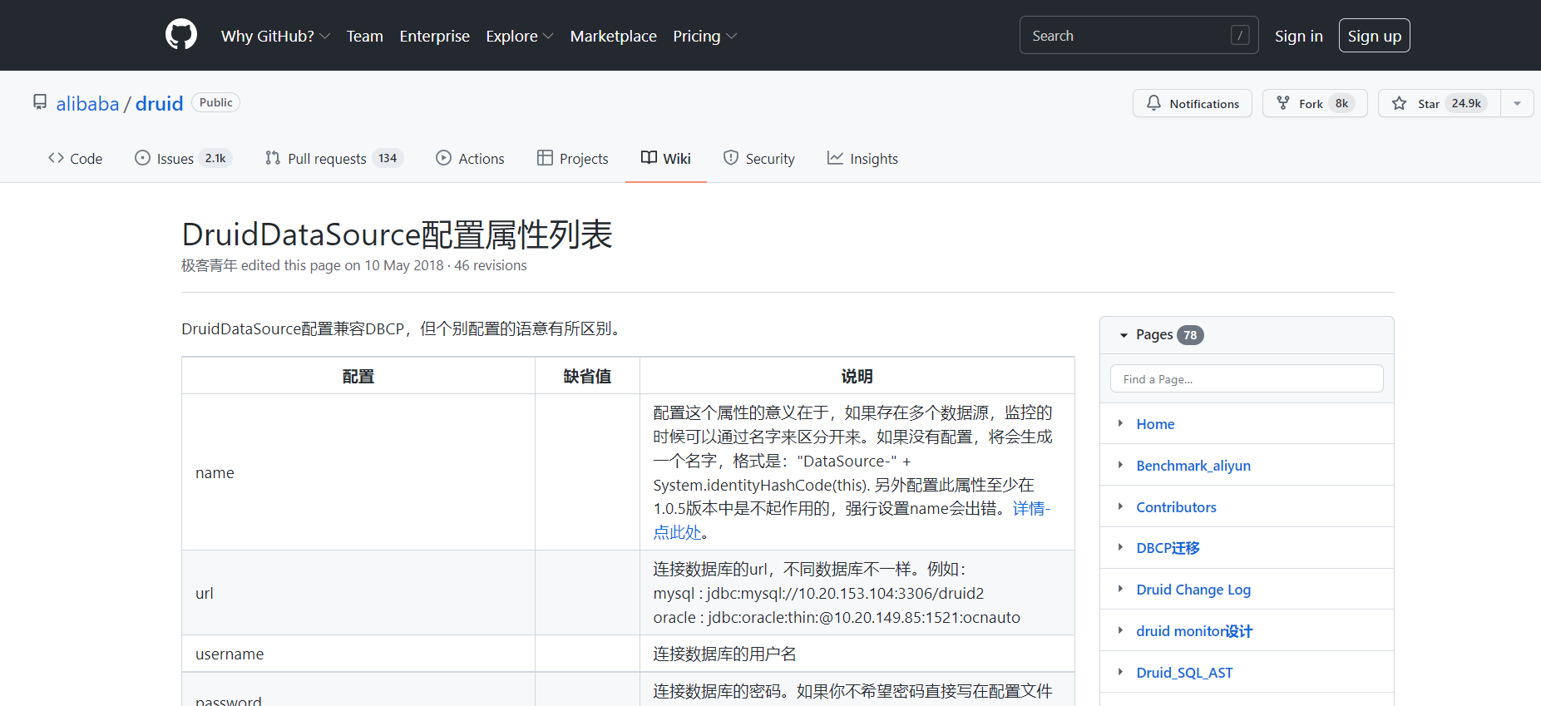
Task: Open the Why GitHub? dropdown menu
Action: tap(276, 36)
